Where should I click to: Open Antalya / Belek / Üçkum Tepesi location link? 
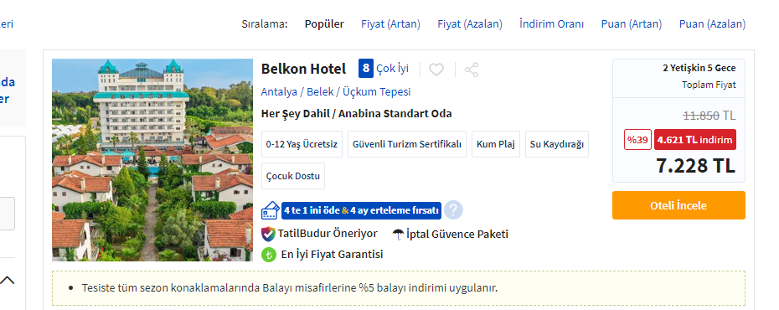coord(336,92)
